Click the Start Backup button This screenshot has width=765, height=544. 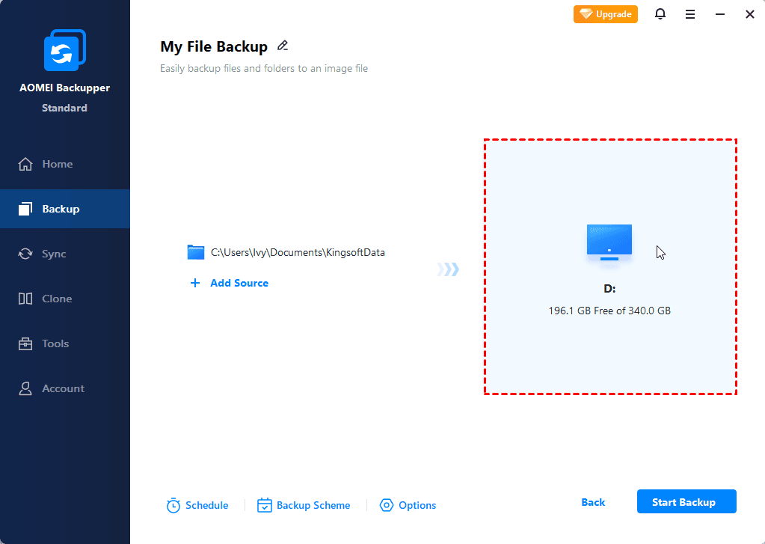click(686, 501)
